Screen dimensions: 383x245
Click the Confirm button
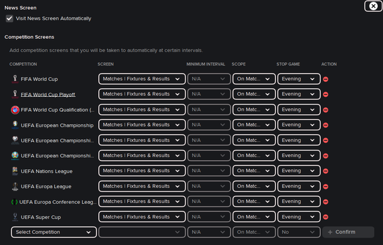click(x=348, y=232)
